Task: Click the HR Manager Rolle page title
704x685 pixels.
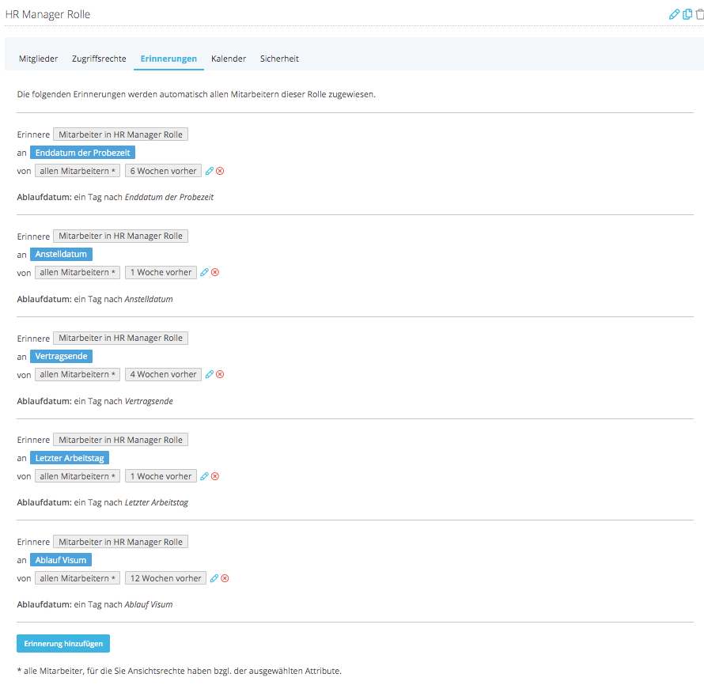Action: click(x=47, y=14)
